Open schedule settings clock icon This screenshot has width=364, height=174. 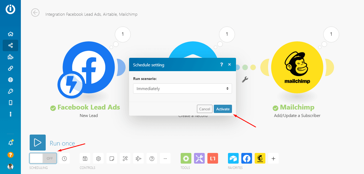[64, 159]
